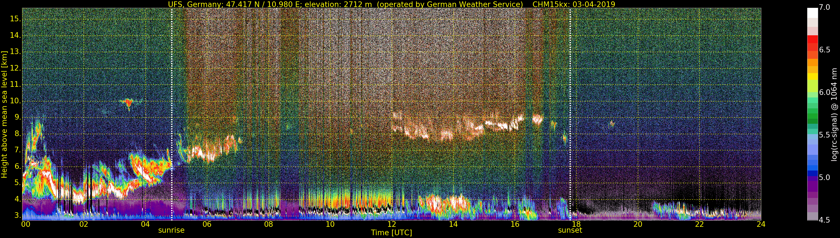Click the gray segment at the colorbar bottom
The height and width of the screenshot is (238, 840).
click(x=812, y=216)
